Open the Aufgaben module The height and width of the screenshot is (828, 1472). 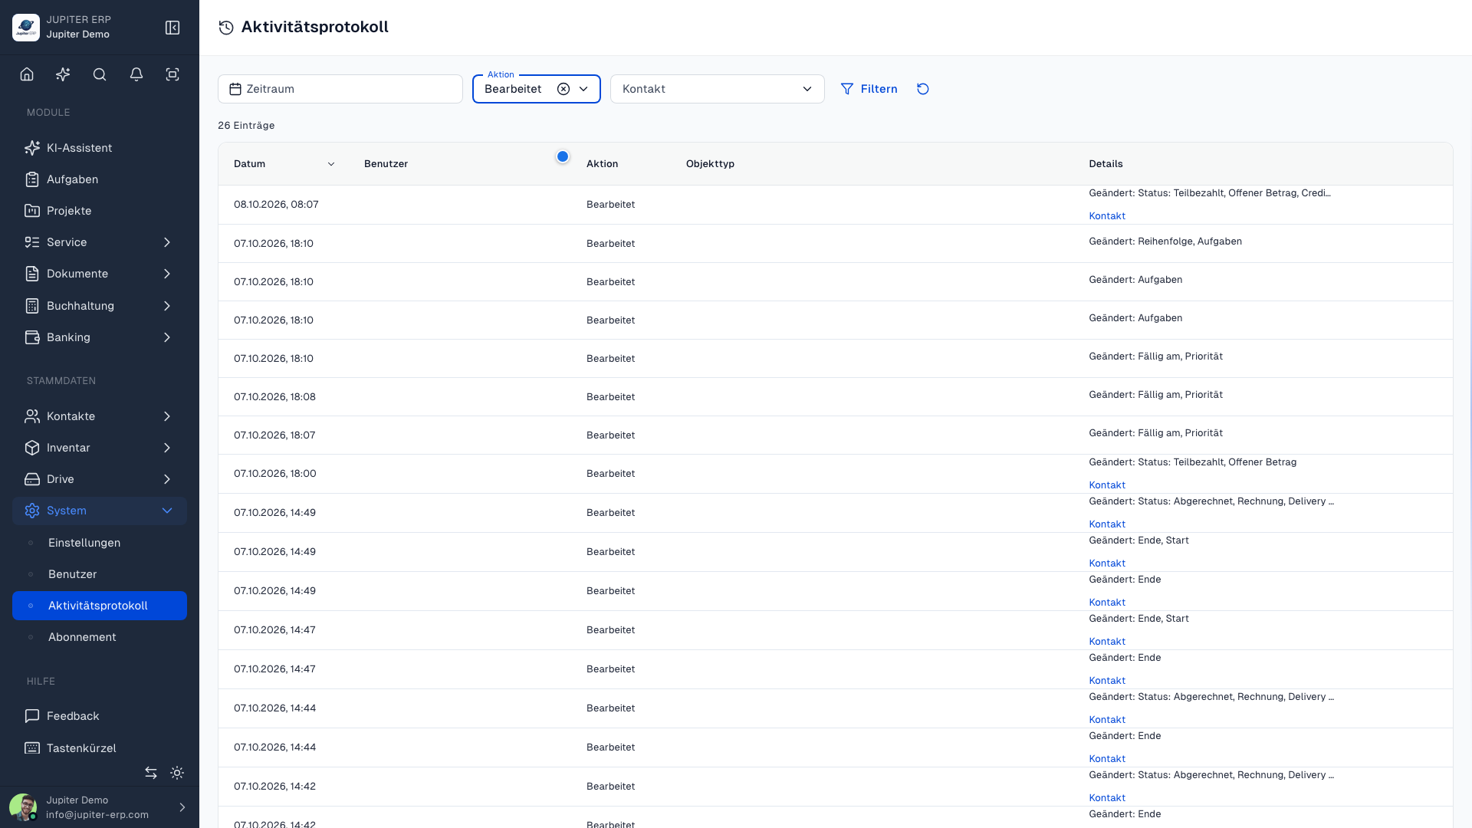coord(100,179)
